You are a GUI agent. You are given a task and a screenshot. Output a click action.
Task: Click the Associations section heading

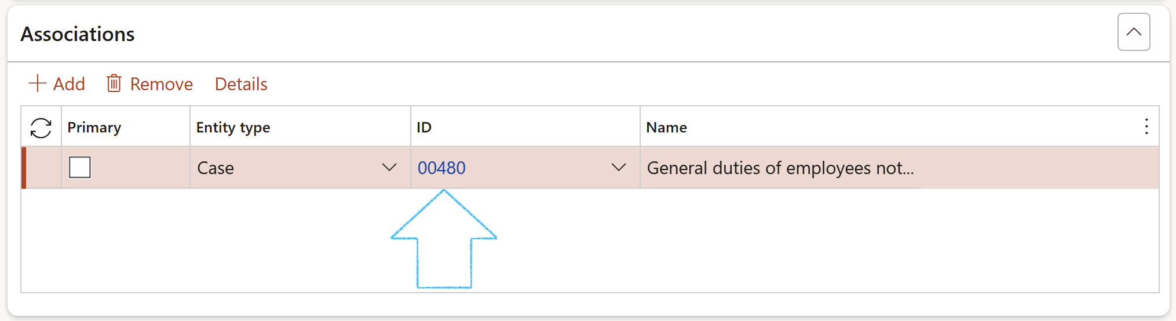[x=78, y=35]
